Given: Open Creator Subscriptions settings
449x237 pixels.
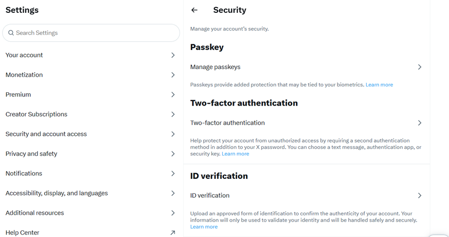Looking at the screenshot, I should pyautogui.click(x=37, y=114).
